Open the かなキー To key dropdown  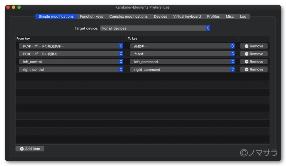[182, 54]
